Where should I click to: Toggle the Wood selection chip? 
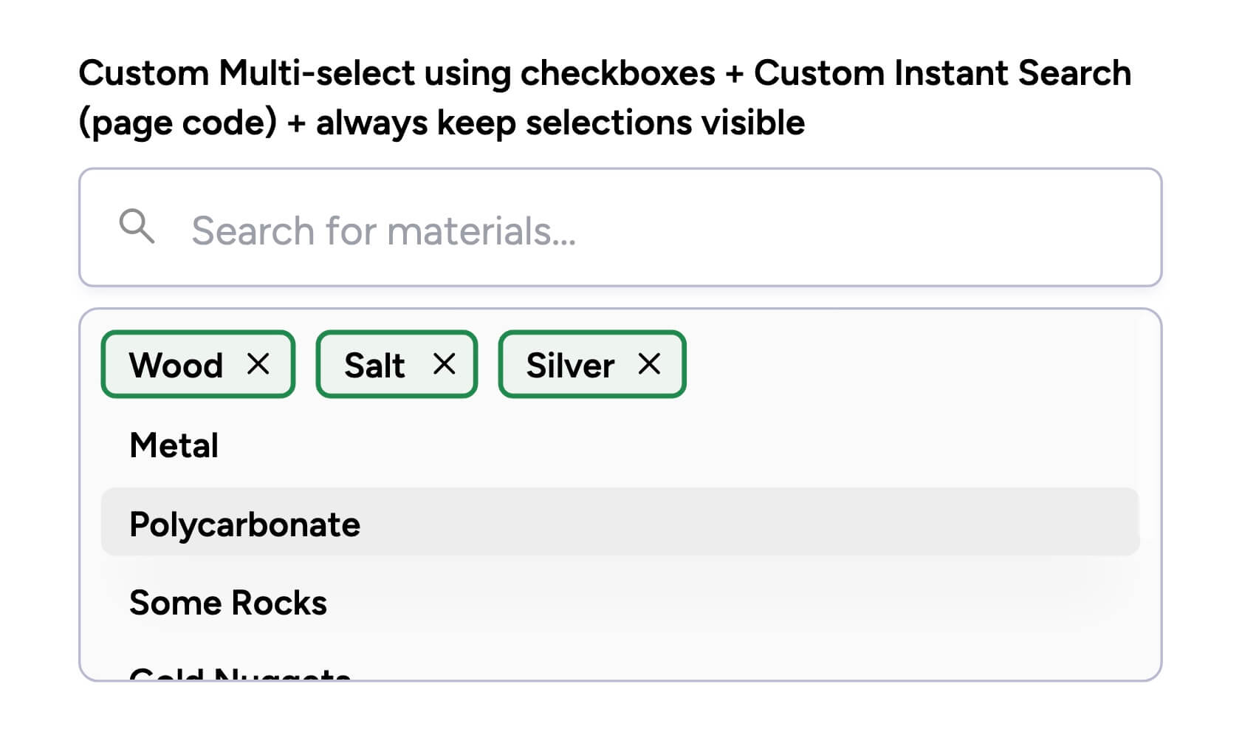coord(197,363)
